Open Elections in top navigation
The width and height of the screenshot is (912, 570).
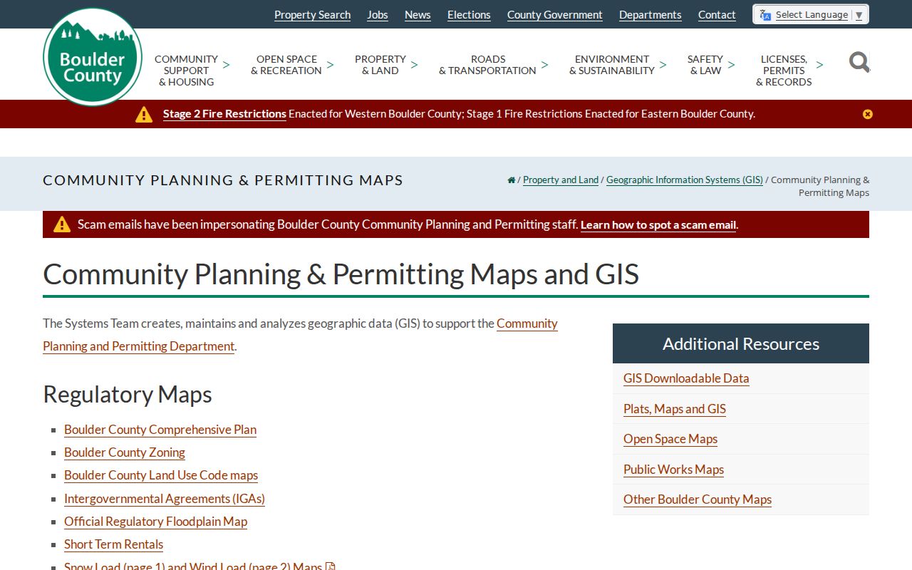tap(469, 15)
